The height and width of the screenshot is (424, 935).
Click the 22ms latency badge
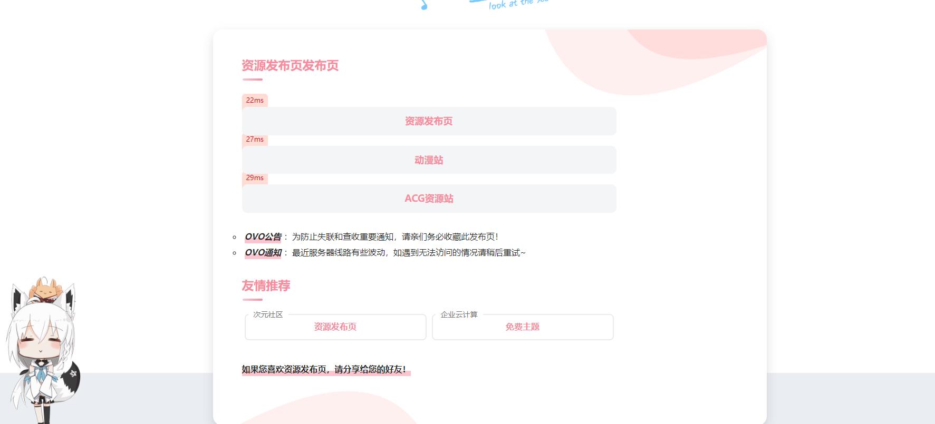pos(255,101)
